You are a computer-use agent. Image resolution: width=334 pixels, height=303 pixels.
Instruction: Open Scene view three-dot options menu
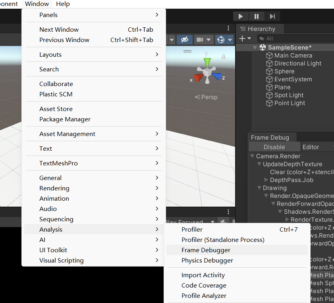pos(228,28)
